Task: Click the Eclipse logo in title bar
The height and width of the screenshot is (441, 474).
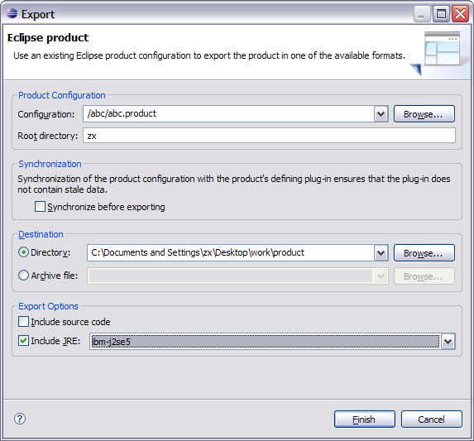Action: [x=12, y=13]
